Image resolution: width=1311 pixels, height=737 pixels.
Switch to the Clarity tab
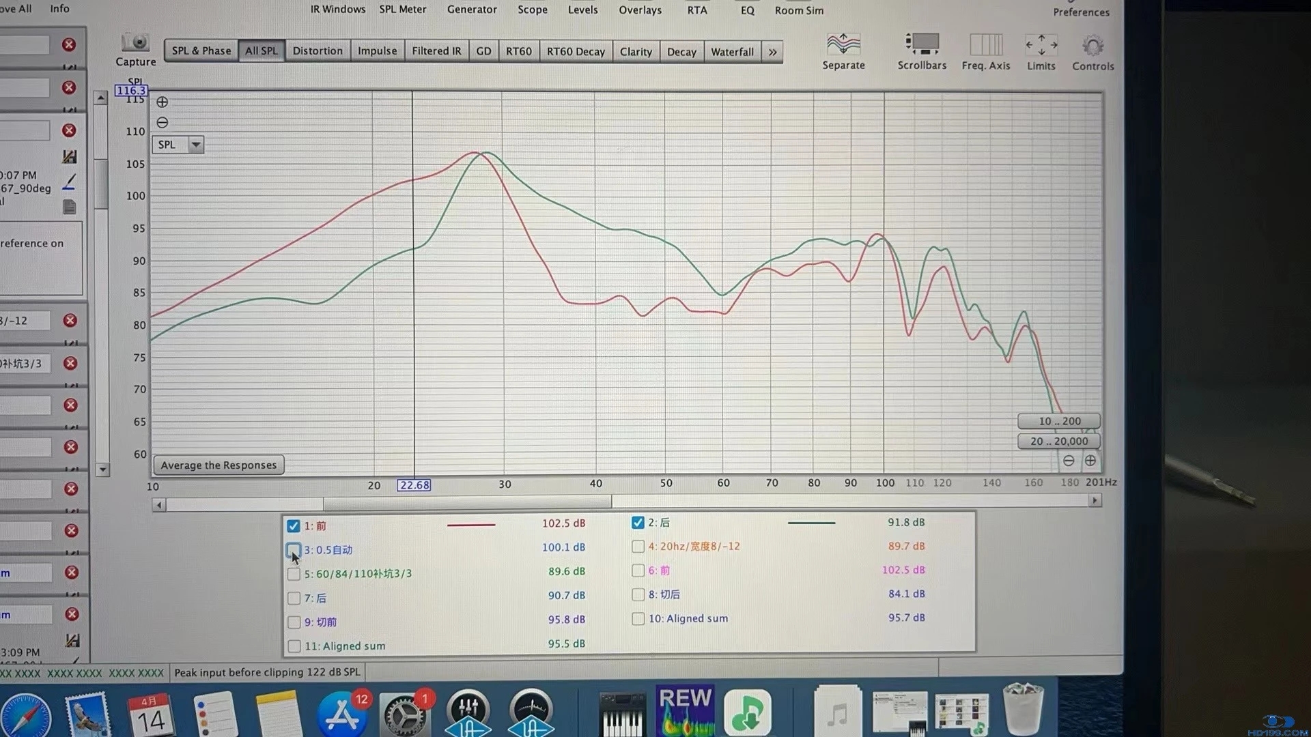click(x=636, y=52)
